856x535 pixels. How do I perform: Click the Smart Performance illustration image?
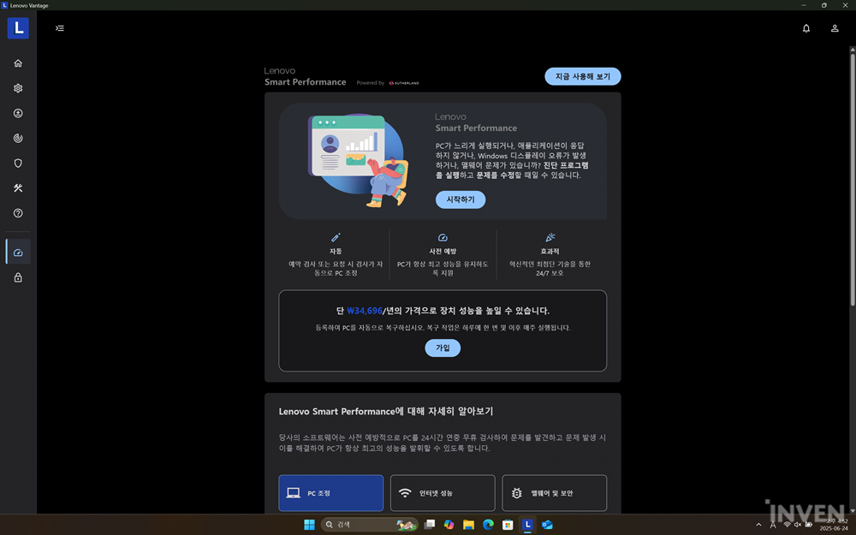point(358,160)
